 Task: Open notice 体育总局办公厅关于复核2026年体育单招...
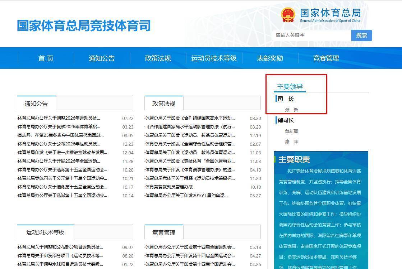click(59, 126)
